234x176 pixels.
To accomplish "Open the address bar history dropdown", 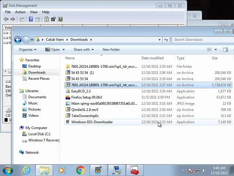I will click(159, 40).
